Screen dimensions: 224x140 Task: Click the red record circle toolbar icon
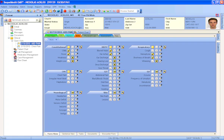coord(65,11)
